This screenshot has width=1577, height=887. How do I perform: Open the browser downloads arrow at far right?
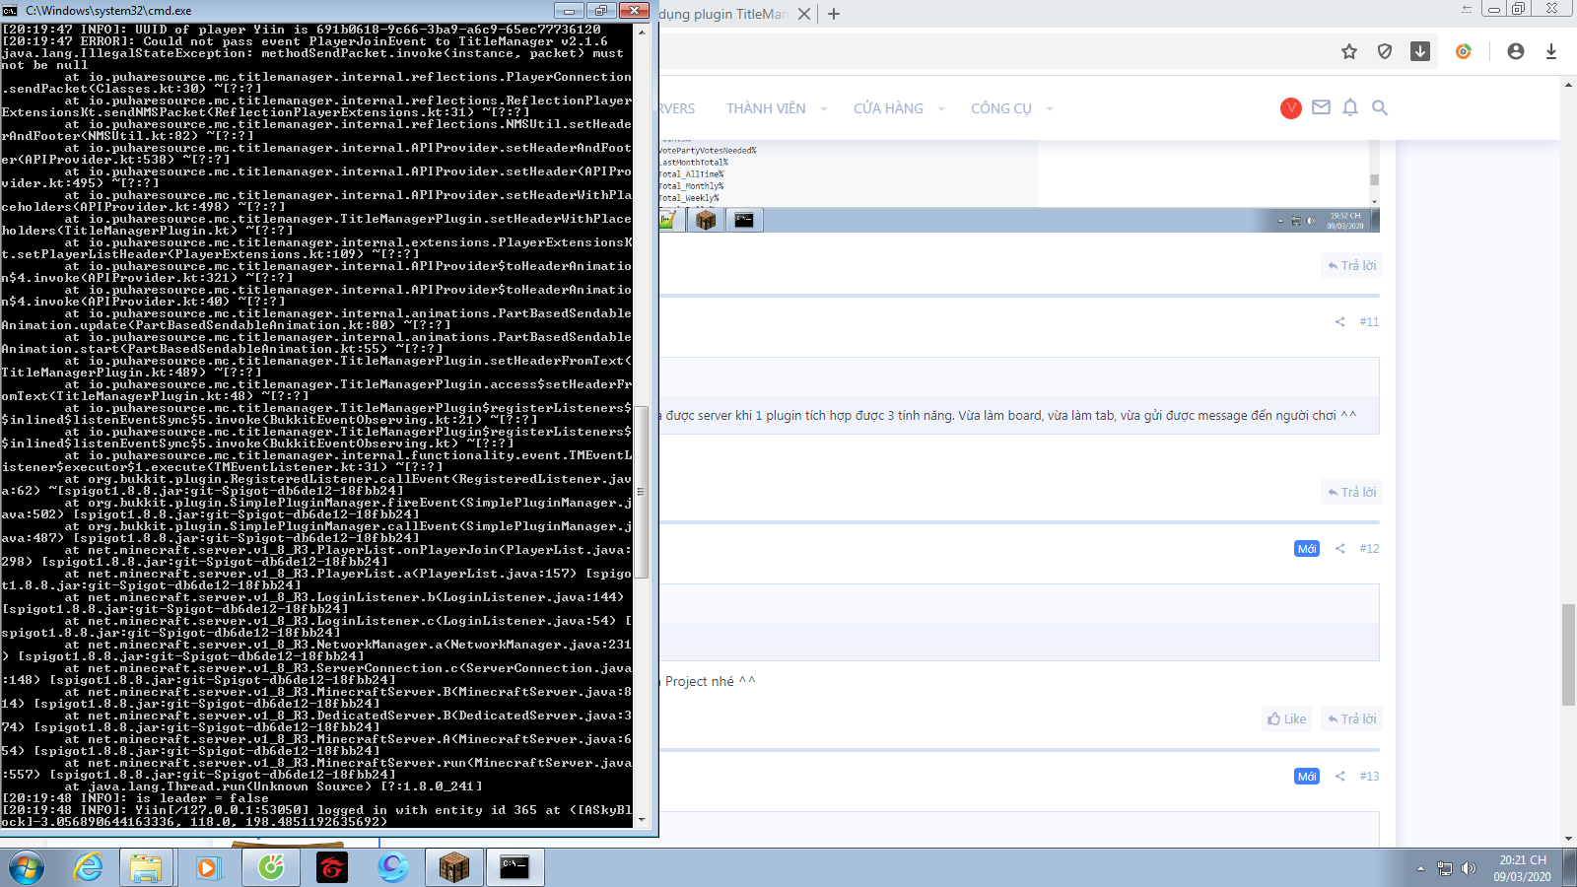tap(1551, 51)
